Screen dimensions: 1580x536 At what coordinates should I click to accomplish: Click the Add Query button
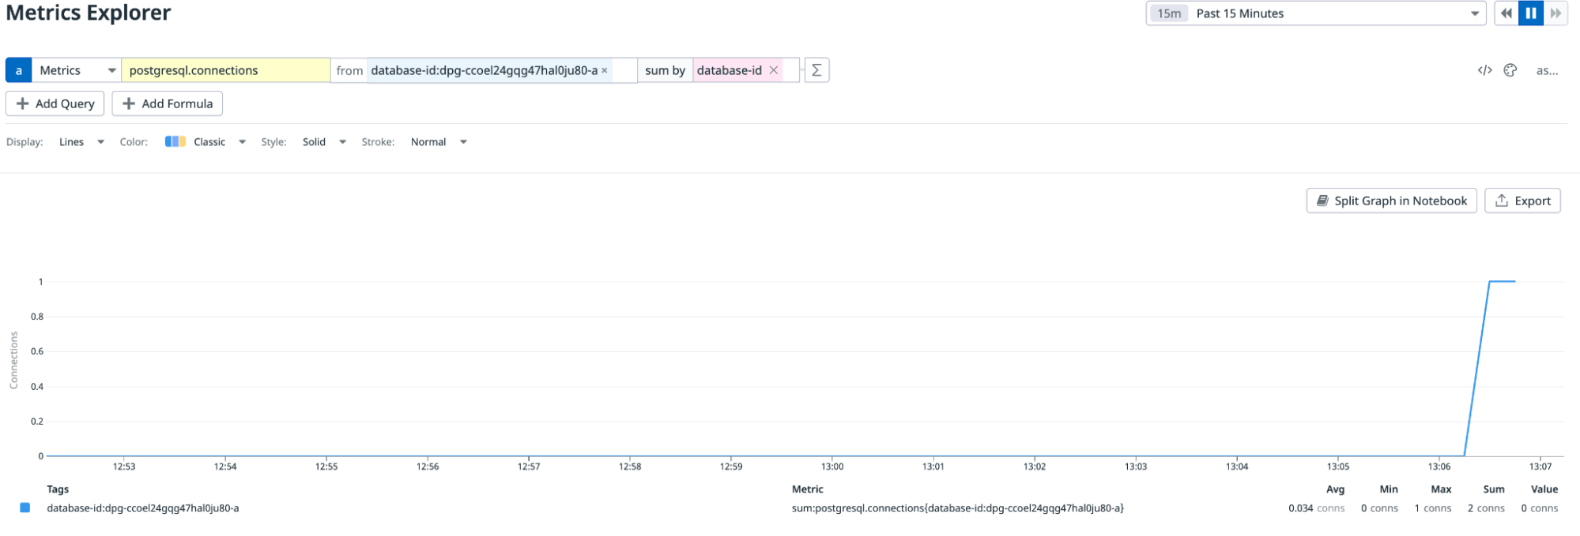[55, 103]
